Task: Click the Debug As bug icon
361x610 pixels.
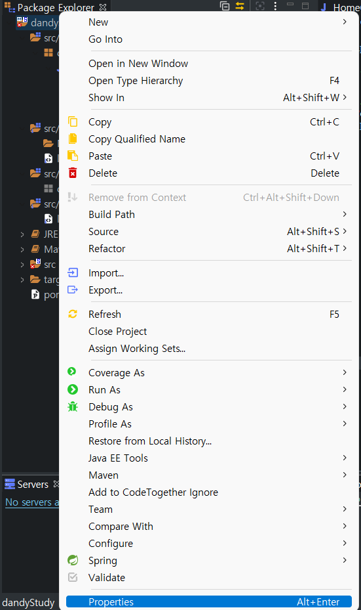Action: 73,406
